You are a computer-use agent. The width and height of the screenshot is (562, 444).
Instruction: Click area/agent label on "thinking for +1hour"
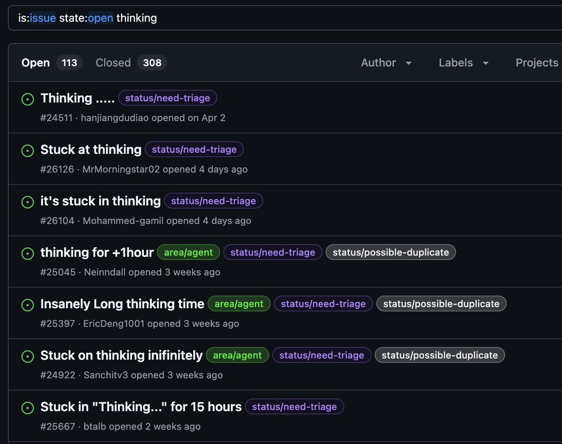click(x=188, y=253)
